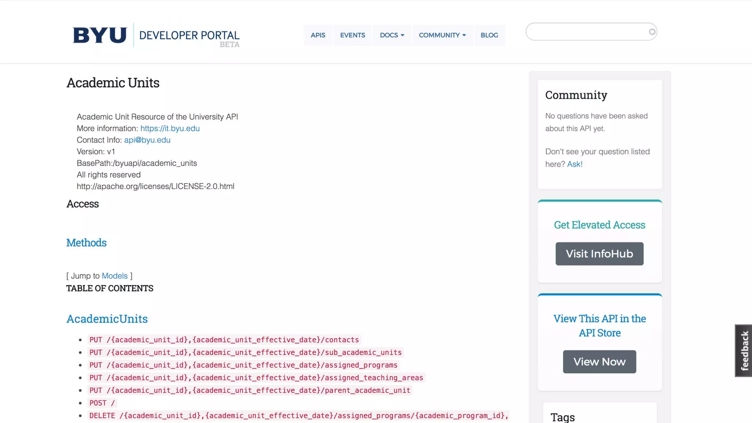The image size is (752, 423).
Task: Open the feedback side tab
Action: [744, 350]
